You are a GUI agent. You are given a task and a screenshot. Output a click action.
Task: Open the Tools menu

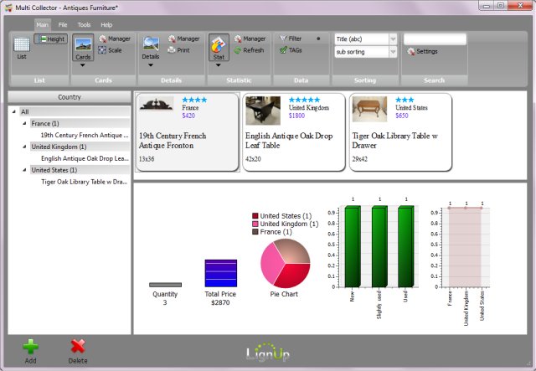click(85, 25)
